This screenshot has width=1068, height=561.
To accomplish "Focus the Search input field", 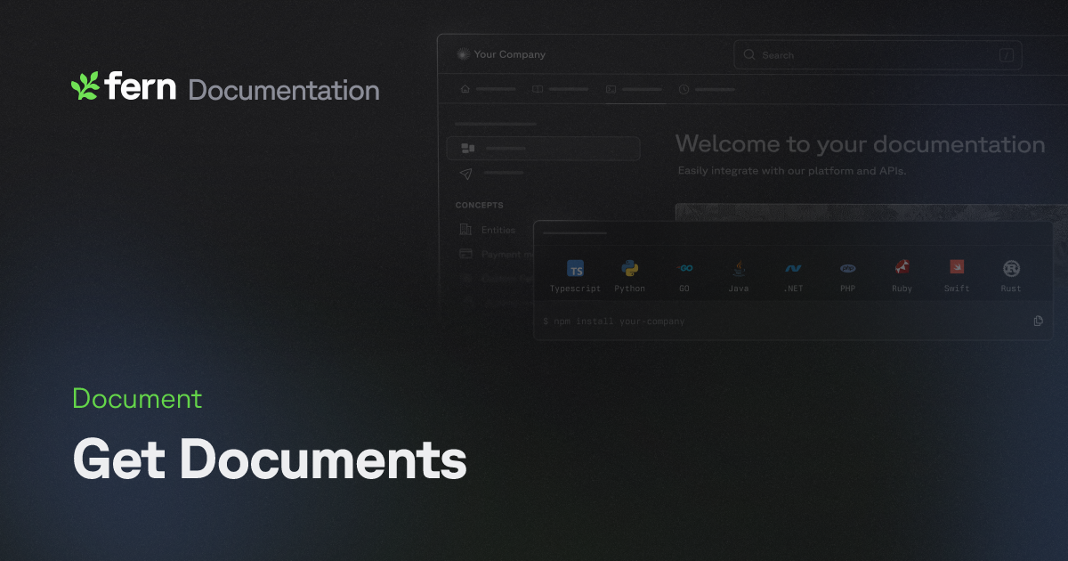I will point(878,55).
